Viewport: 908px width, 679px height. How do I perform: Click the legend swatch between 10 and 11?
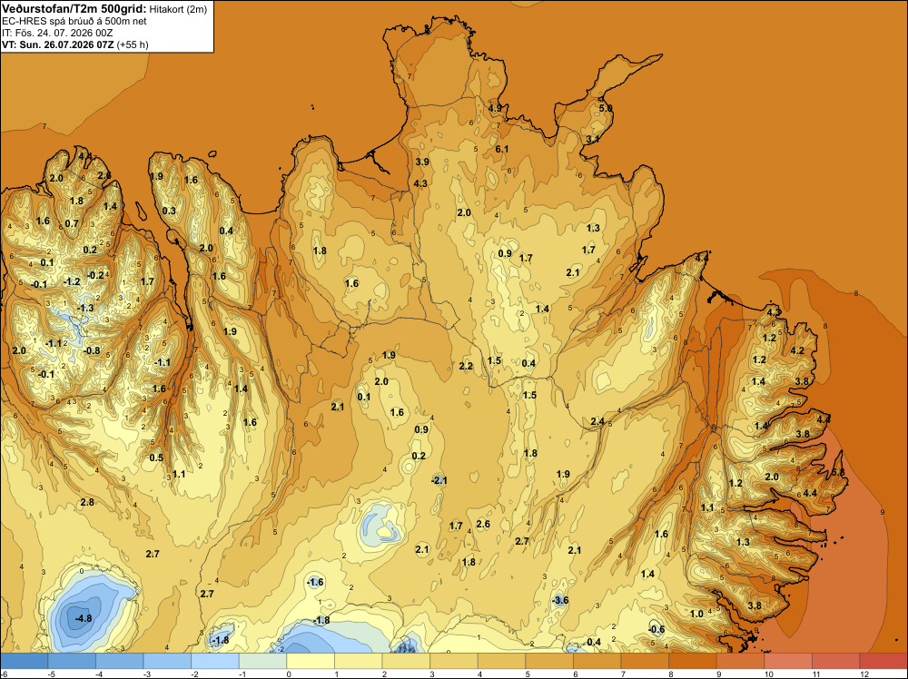tap(788, 661)
